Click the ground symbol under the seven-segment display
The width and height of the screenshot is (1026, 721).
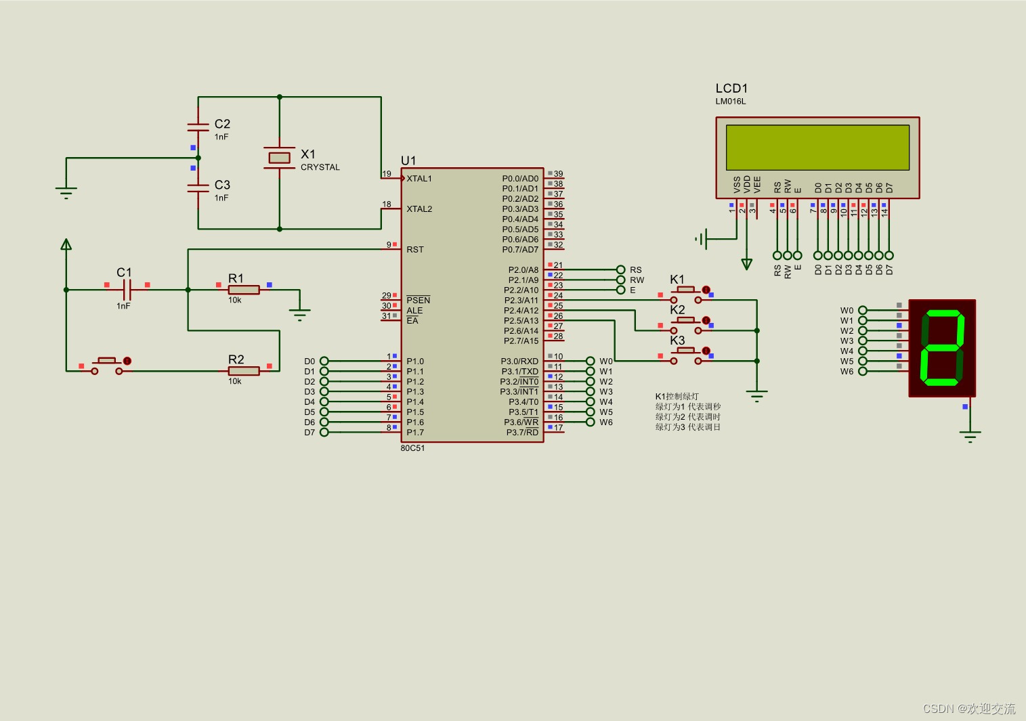(970, 436)
